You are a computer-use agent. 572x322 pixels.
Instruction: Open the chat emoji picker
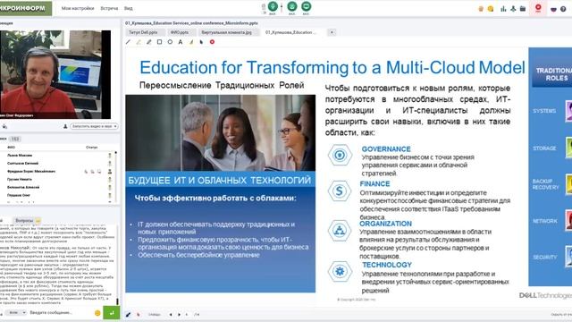pos(97,313)
